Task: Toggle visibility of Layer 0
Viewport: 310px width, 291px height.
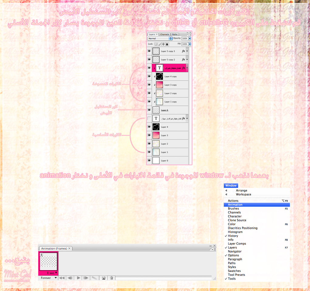Action: 149,160
